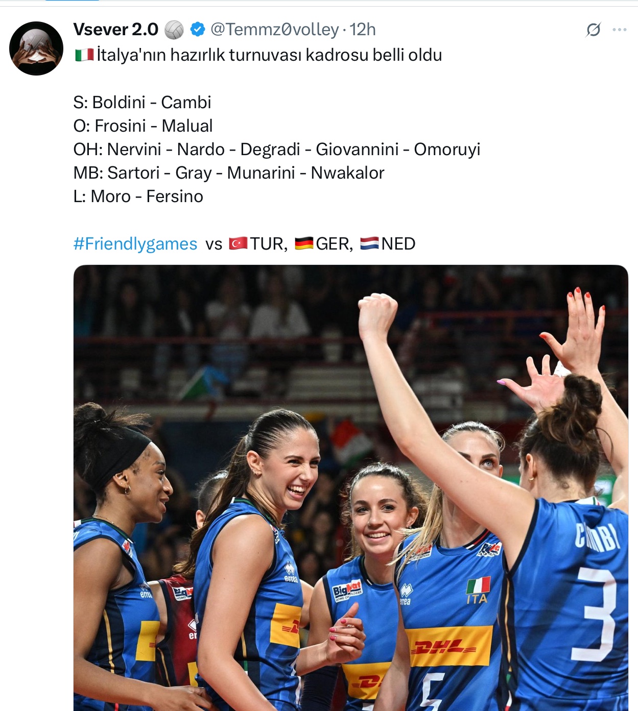638x711 pixels.
Task: Click the volleyball emoji beside the name
Action: point(174,30)
